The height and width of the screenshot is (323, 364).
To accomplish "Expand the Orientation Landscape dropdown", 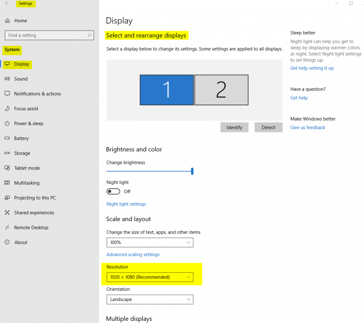I will point(150,300).
